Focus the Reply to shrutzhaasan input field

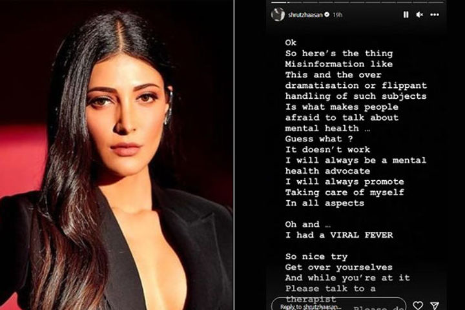[x=338, y=305]
